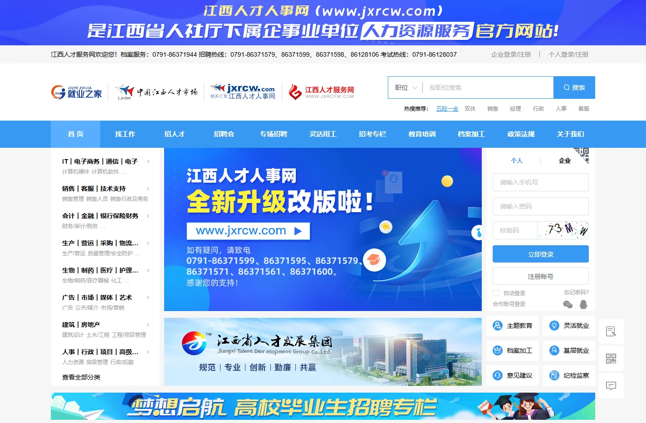Open 灵活用工 navigation item
Screen dimensions: 646x423
point(323,134)
